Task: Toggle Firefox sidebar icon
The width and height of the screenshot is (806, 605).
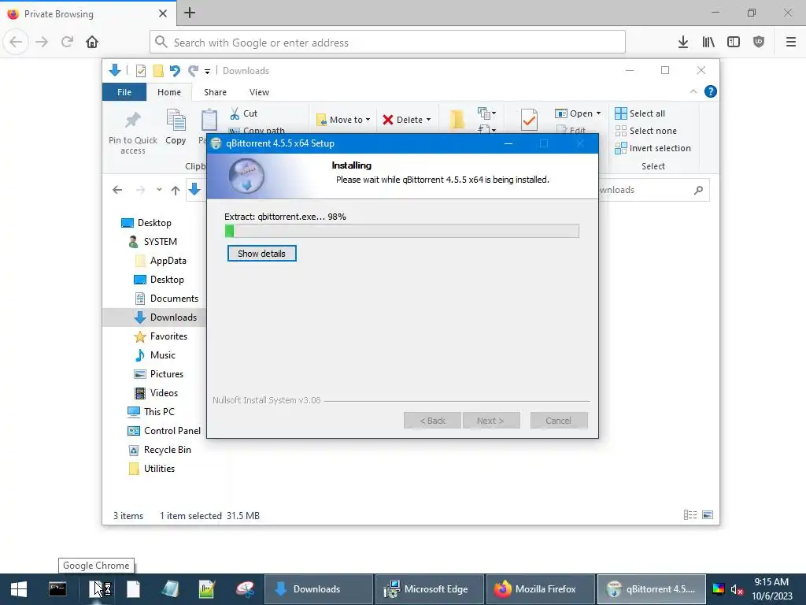Action: point(734,43)
